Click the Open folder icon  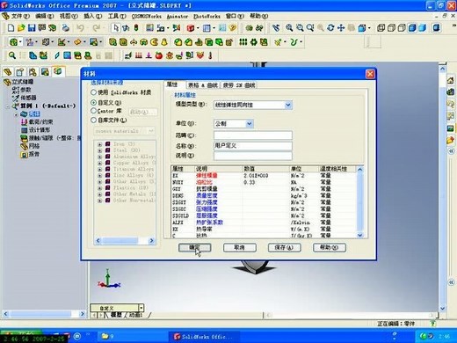[21, 28]
